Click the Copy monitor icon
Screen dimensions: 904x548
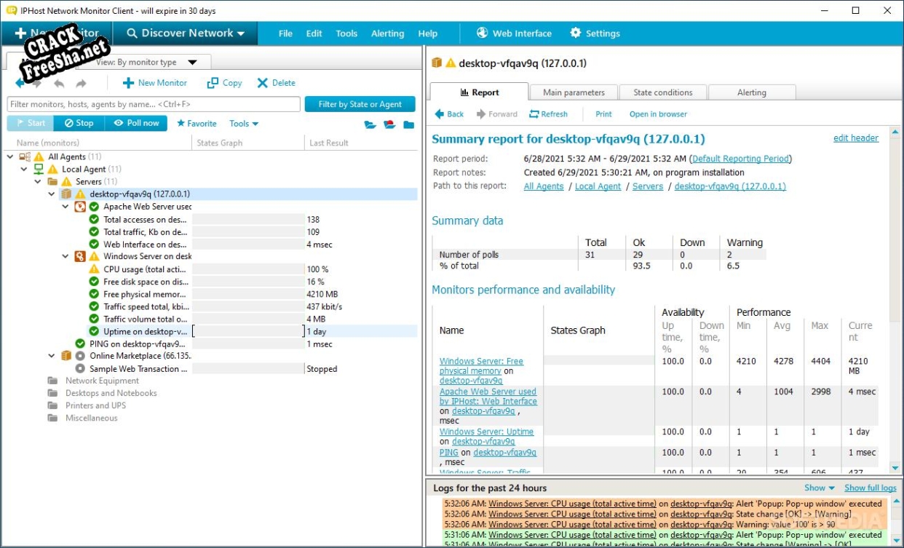(213, 83)
